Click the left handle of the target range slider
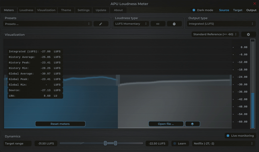Screen dimensions: 259x152 click(105, 143)
